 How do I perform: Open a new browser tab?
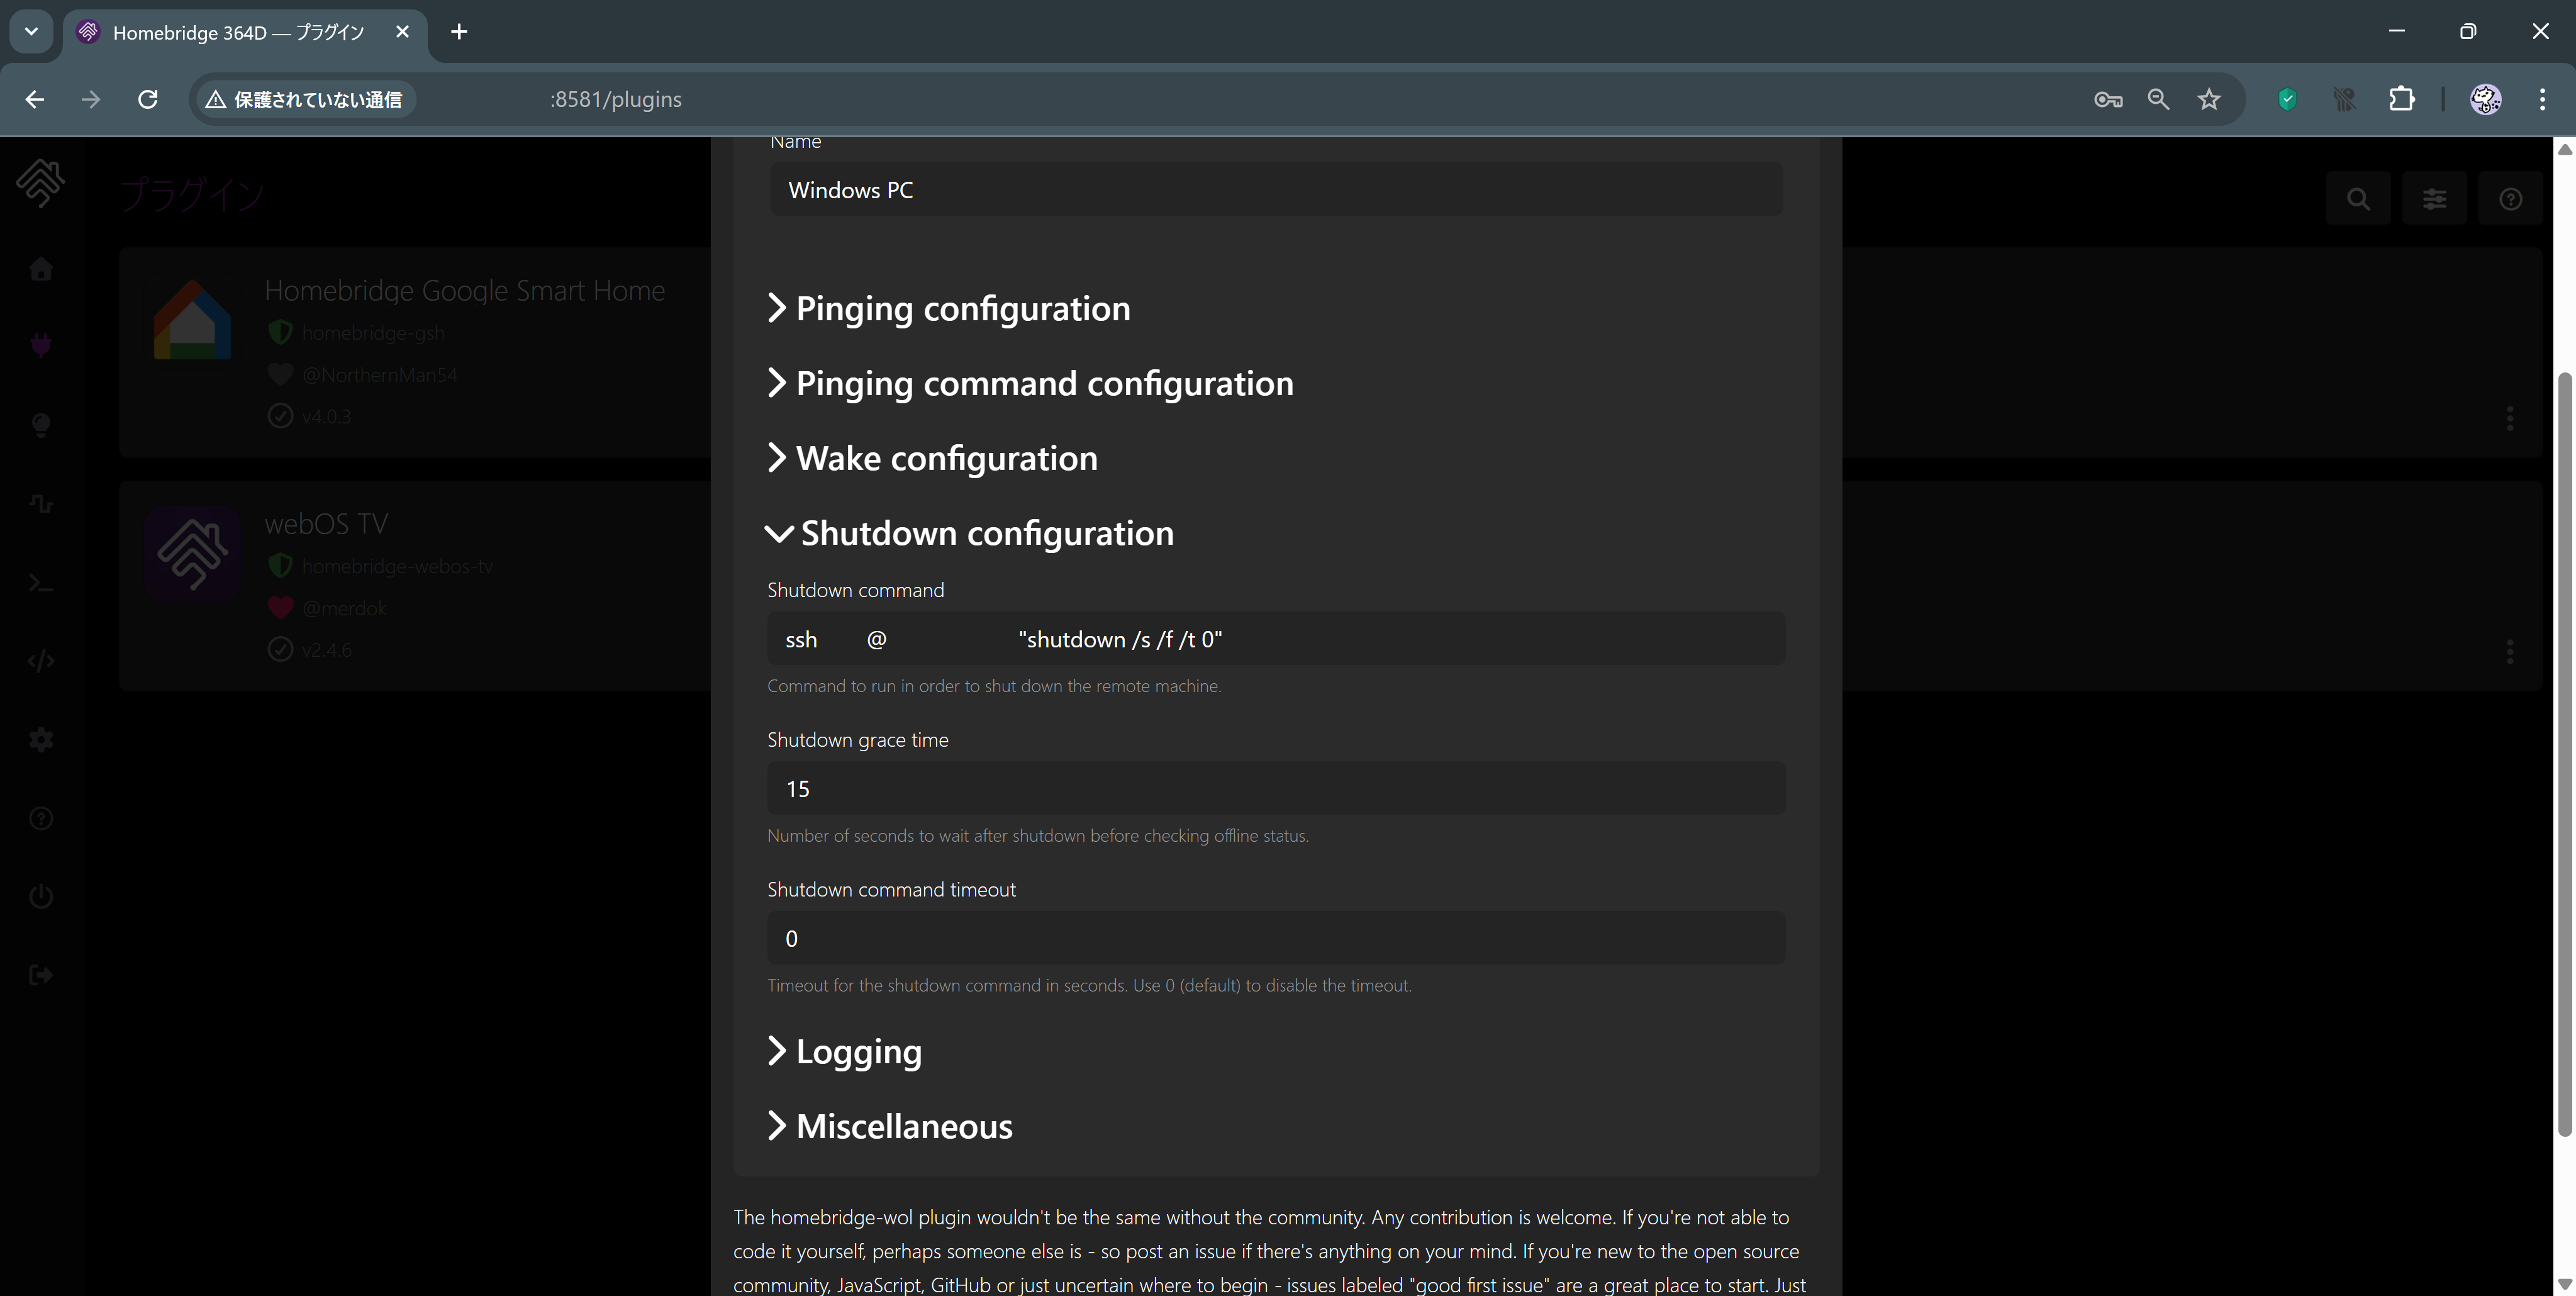459,32
